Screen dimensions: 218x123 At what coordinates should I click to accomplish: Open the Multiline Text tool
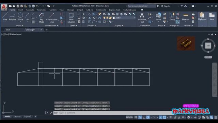[142, 18]
